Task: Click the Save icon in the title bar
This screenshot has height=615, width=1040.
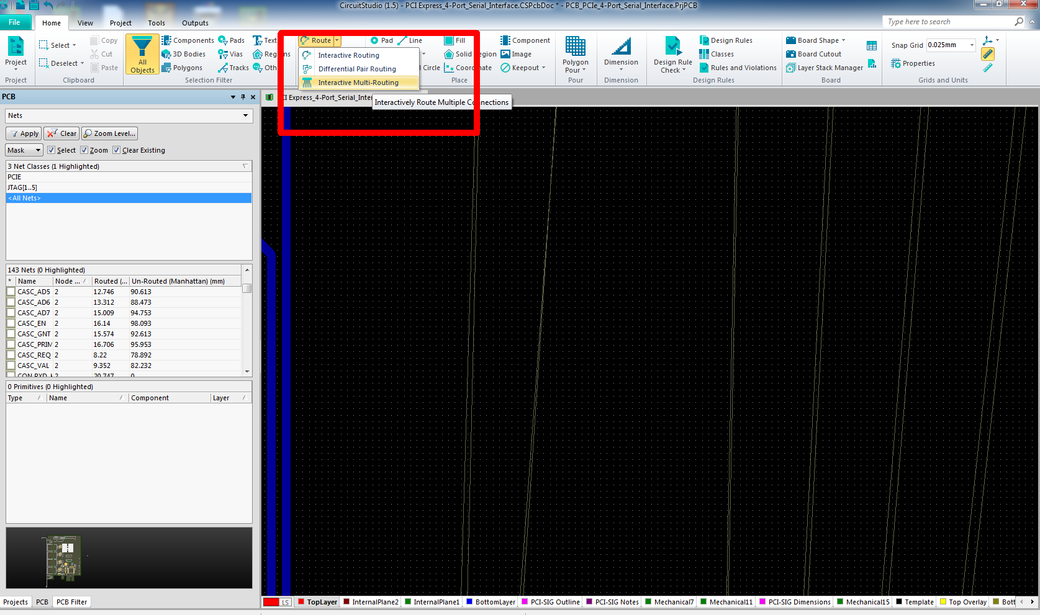Action: (34, 6)
